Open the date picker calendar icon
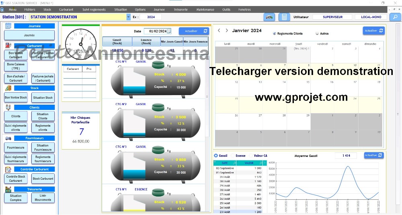This screenshot has width=402, height=215. click(169, 31)
